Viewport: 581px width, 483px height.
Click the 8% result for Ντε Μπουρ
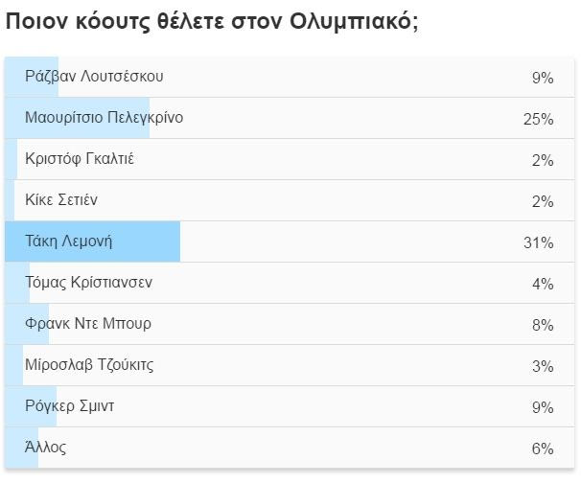[x=543, y=326]
